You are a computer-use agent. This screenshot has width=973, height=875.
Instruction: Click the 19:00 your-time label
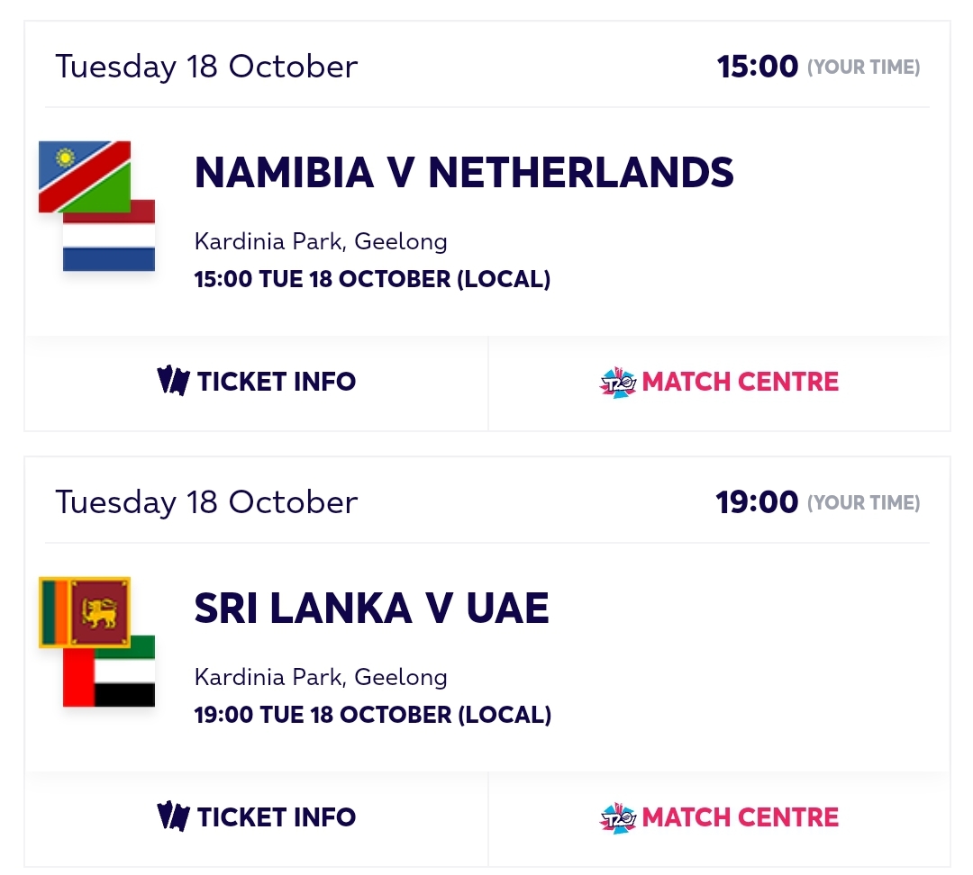click(758, 502)
